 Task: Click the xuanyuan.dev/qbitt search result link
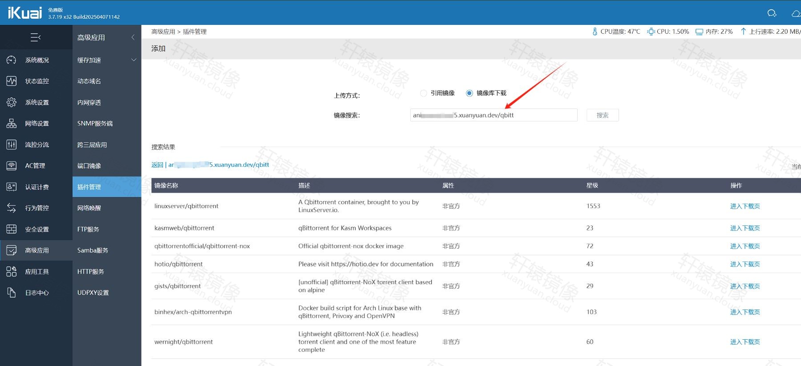click(218, 165)
